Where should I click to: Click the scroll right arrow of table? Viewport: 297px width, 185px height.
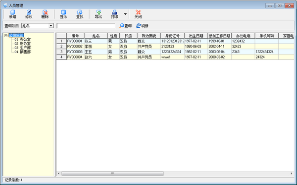[292, 174]
